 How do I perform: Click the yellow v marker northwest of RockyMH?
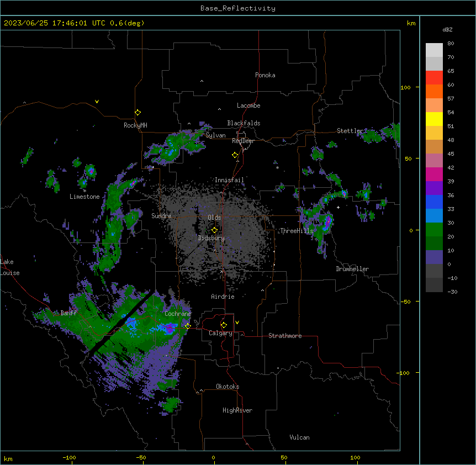97,102
